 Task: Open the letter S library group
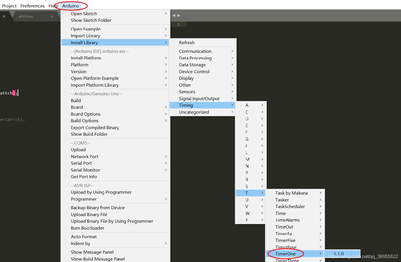[x=251, y=187]
